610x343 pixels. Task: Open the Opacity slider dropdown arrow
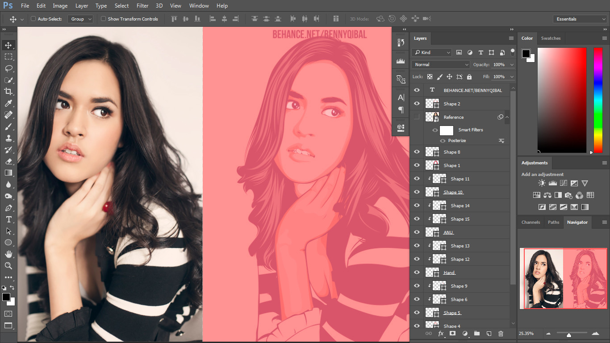tap(512, 65)
